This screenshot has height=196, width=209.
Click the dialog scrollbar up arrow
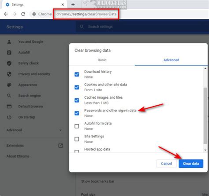[x=205, y=68]
